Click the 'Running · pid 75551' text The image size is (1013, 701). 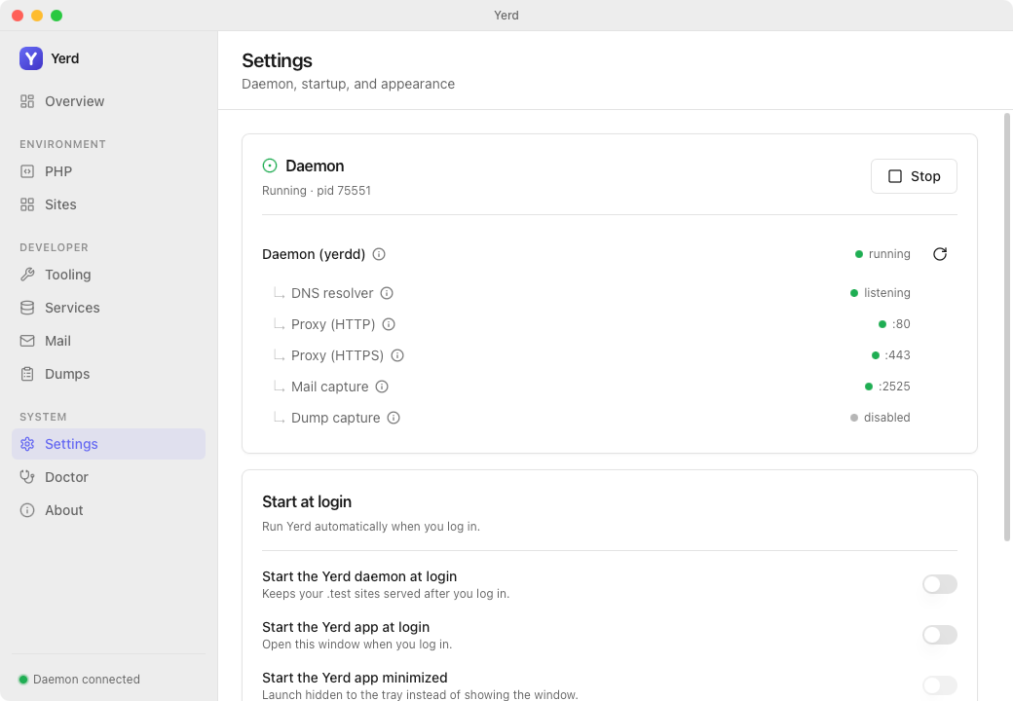tap(317, 191)
